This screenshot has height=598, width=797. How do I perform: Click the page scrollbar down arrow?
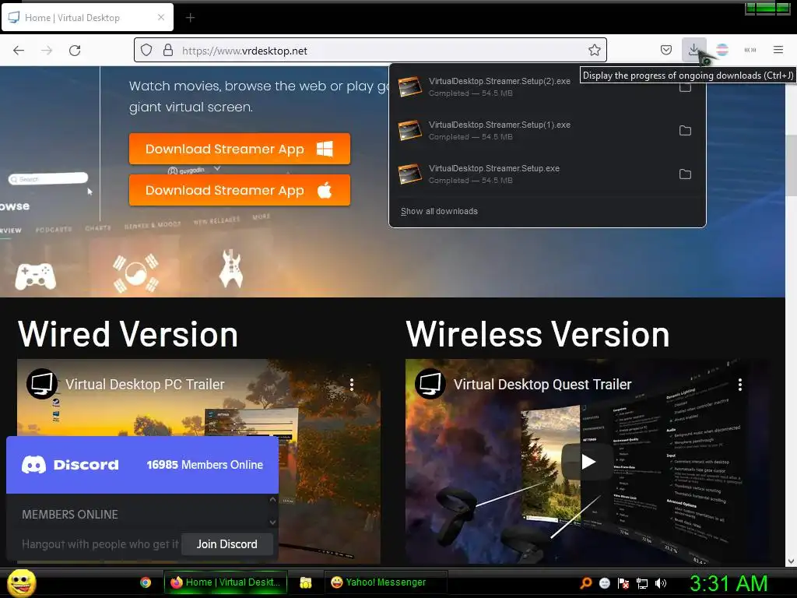[791, 561]
